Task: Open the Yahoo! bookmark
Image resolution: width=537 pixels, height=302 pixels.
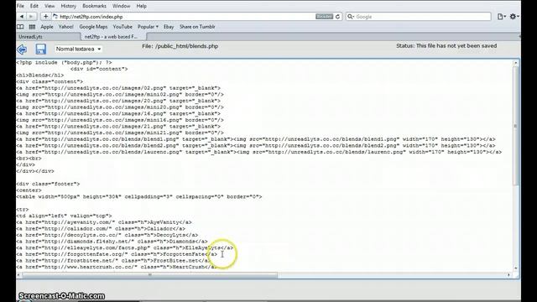Action: click(x=65, y=27)
